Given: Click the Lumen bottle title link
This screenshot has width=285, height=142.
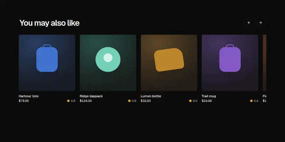Looking at the screenshot, I should (151, 96).
